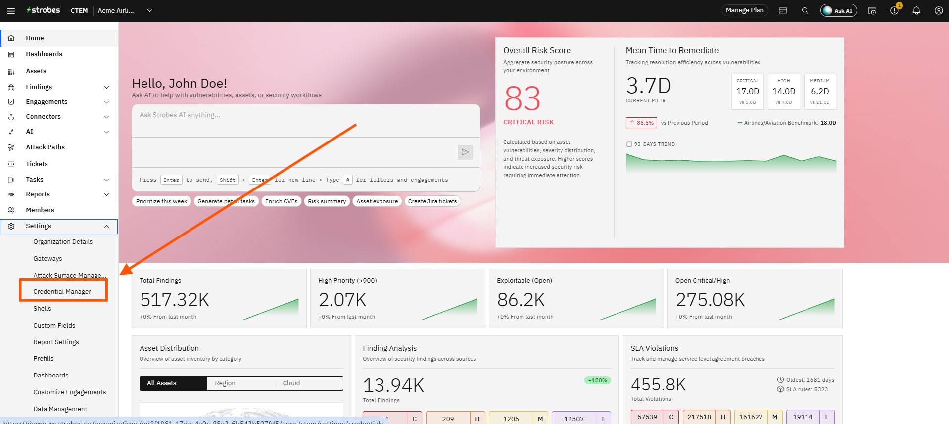Click the send arrow in AI prompt

pos(465,152)
